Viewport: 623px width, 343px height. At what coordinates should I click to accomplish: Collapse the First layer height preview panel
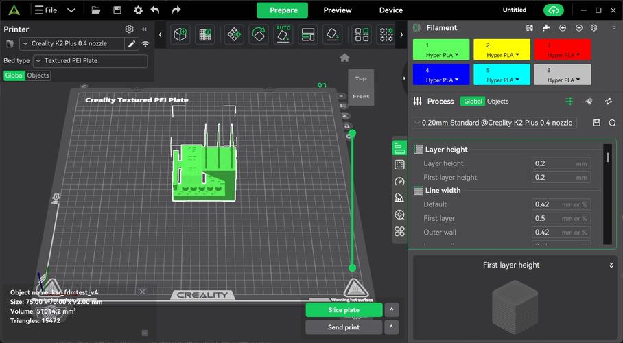coord(611,265)
